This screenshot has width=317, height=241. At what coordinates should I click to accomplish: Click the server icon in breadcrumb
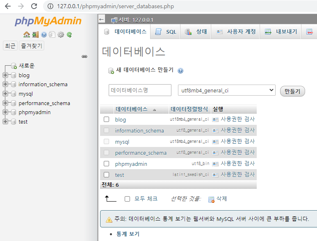click(x=114, y=20)
